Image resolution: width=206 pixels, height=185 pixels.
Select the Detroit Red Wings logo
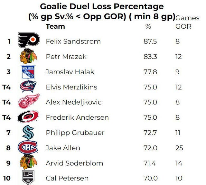(x=28, y=102)
